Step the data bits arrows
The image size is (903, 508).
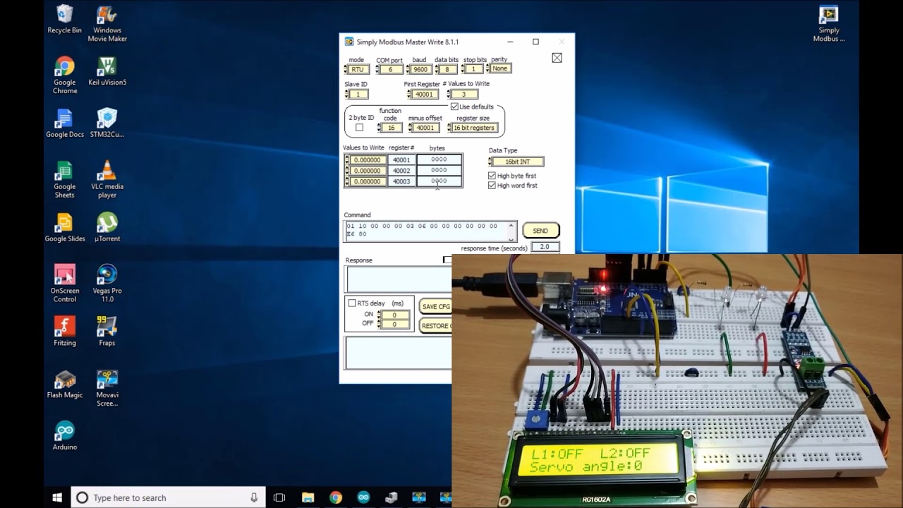[x=437, y=69]
